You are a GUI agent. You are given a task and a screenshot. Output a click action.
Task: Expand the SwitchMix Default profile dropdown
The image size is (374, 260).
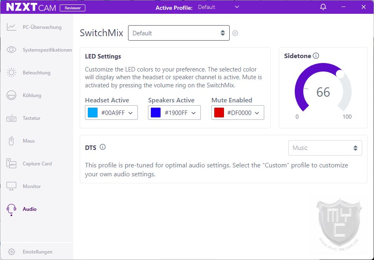[x=178, y=33]
